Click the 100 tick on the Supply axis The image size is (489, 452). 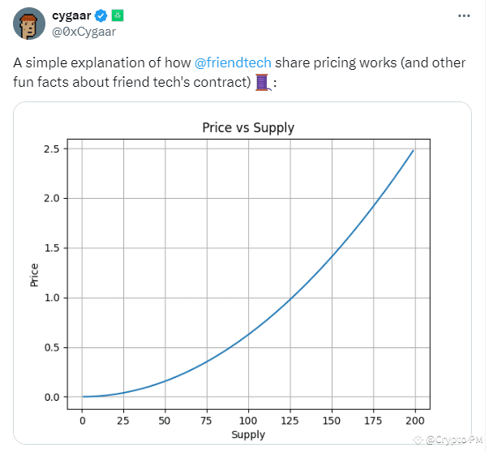(247, 420)
